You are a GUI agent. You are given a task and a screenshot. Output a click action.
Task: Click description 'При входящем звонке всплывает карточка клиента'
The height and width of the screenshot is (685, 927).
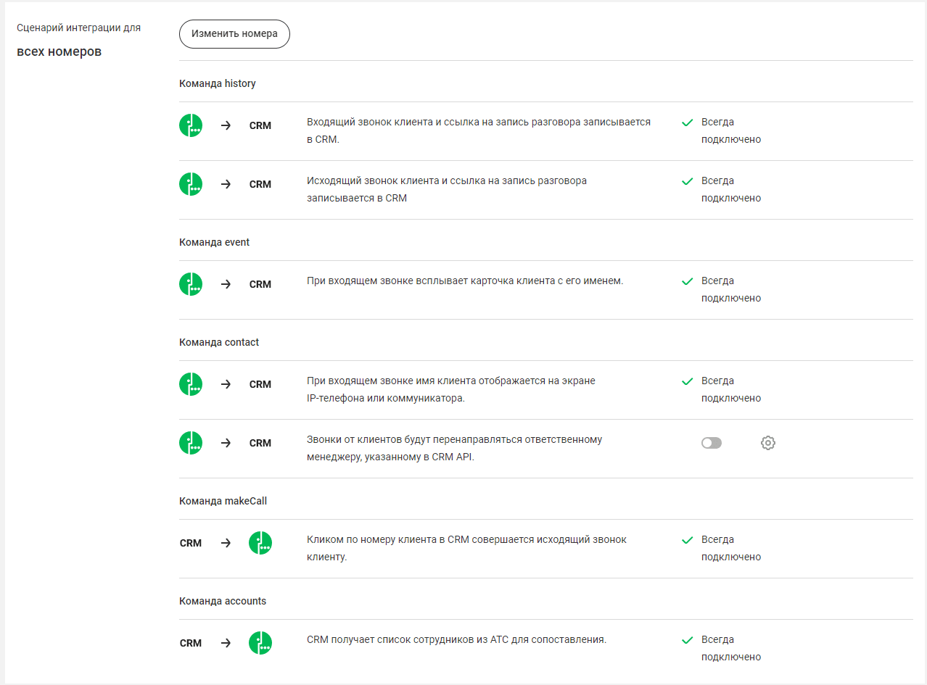point(465,281)
